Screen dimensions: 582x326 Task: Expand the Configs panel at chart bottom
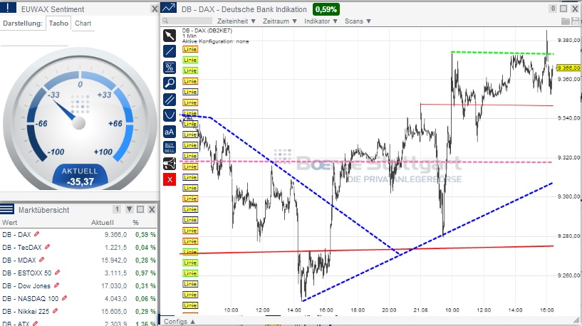tap(180, 322)
